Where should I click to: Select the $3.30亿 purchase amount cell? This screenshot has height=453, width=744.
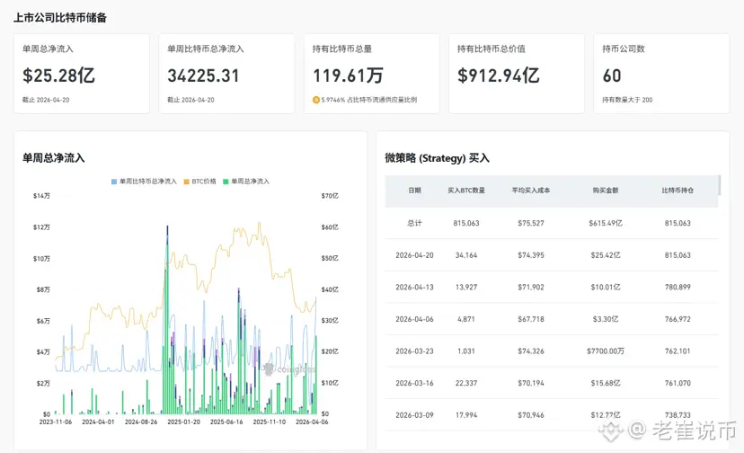606,319
